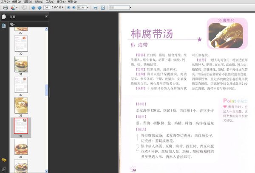This screenshot has height=173, width=255.
Task: Click the Bookmarks panel icon in sidebar
Action: pos(4,25)
